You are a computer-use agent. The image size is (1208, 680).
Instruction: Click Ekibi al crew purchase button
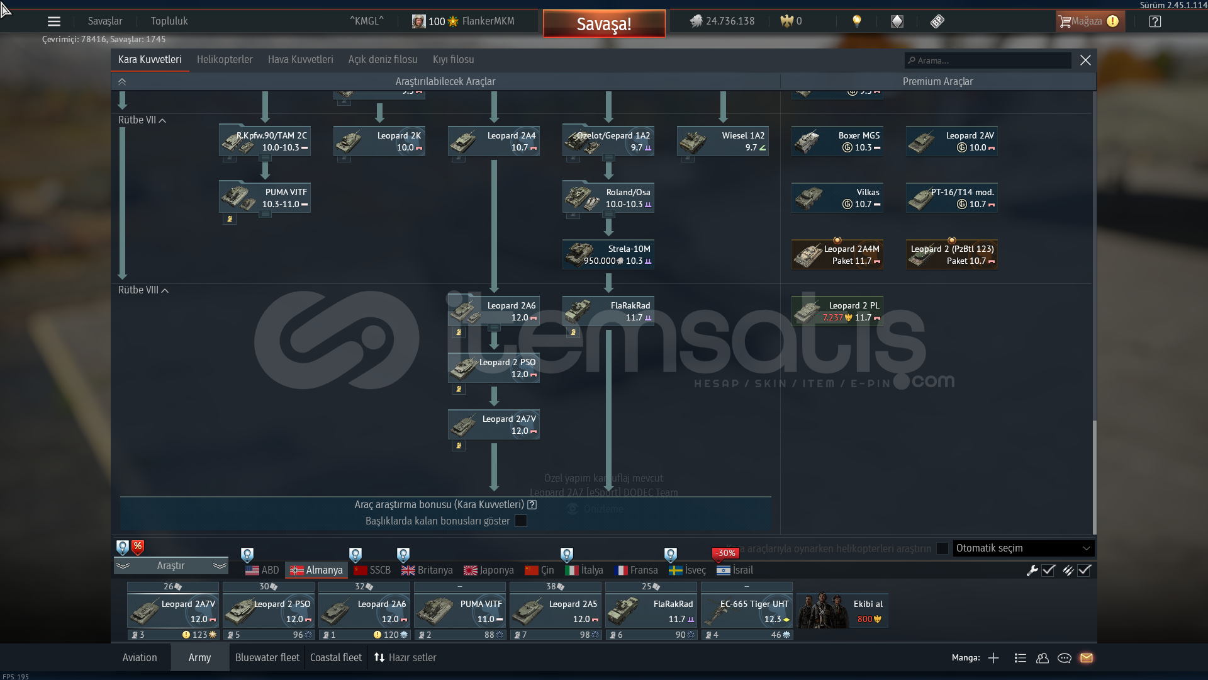pos(842,611)
